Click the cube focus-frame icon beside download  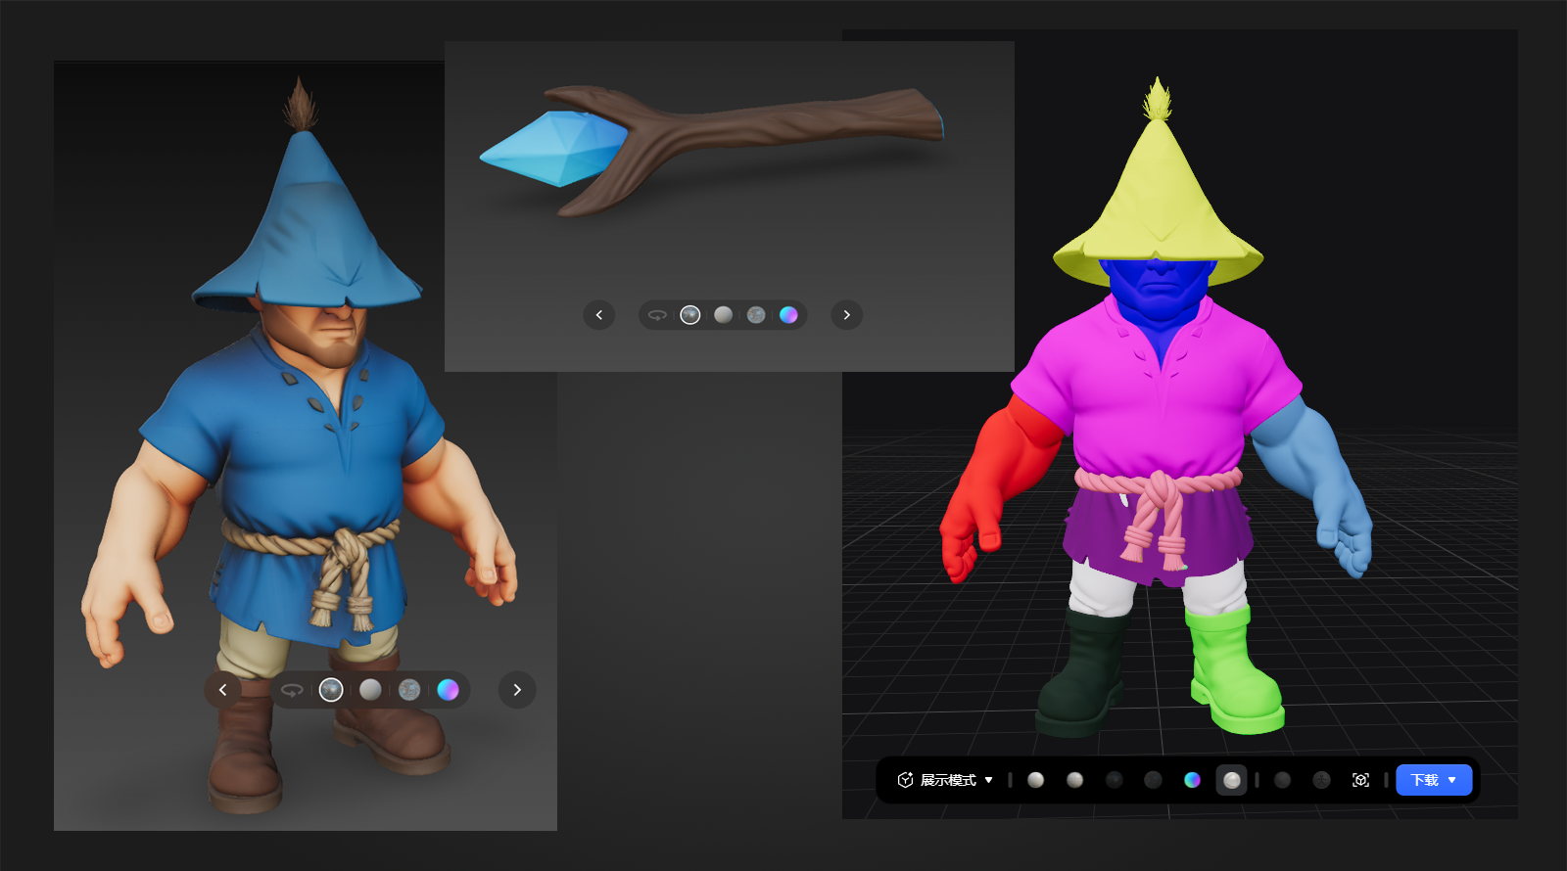pos(1360,780)
